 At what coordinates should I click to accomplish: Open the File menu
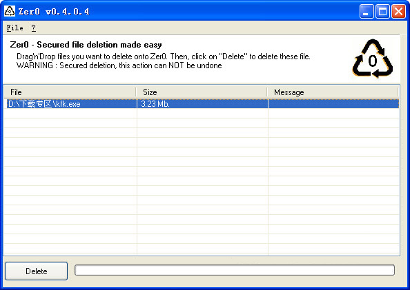(x=15, y=28)
